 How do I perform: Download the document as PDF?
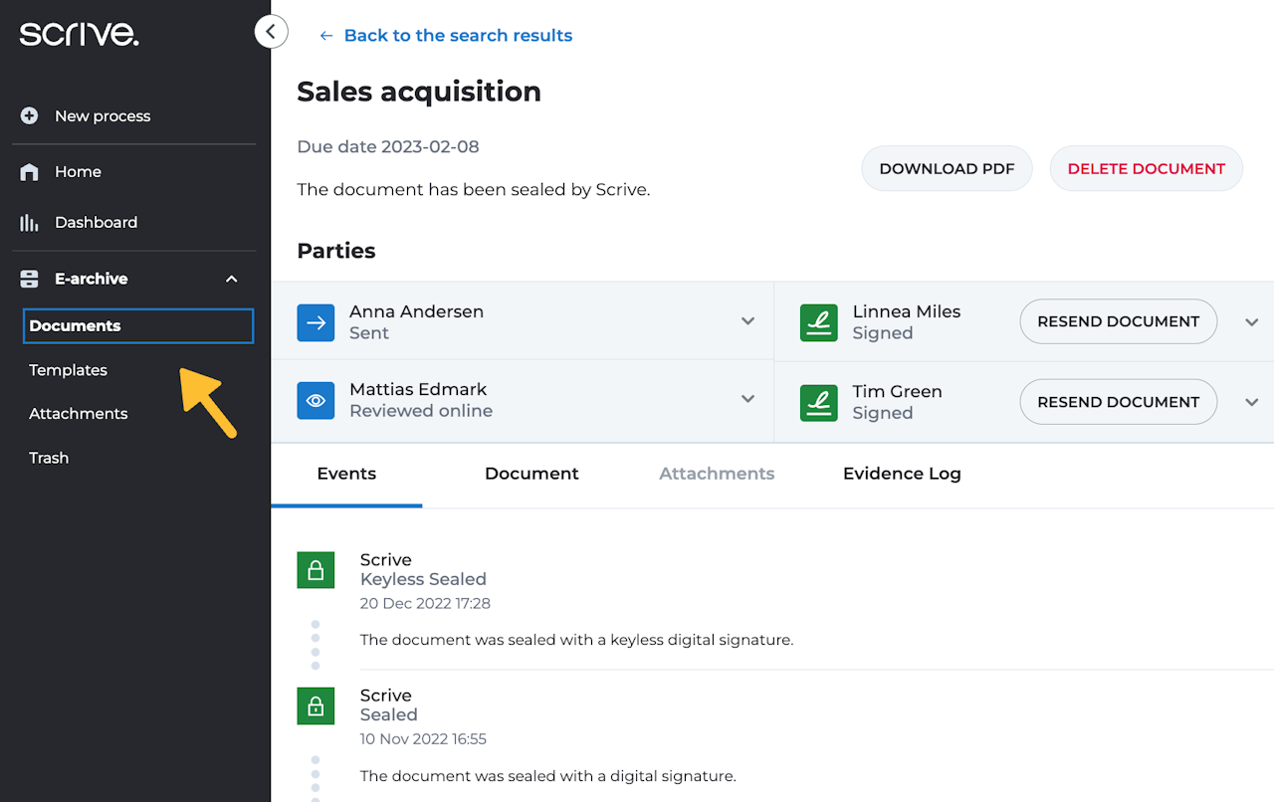point(947,169)
